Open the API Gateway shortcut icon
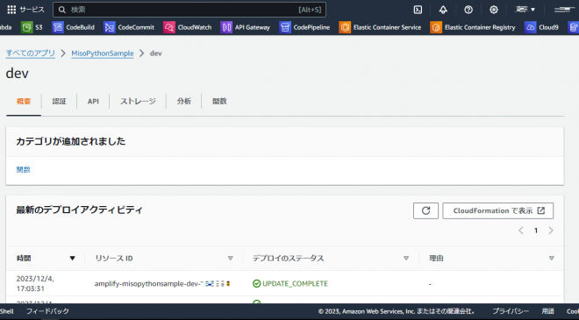This screenshot has width=579, height=320. 226,27
